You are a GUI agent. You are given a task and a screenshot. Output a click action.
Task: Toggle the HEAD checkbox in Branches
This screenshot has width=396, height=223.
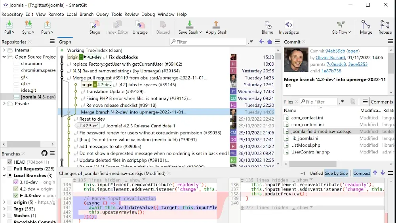[10, 162]
